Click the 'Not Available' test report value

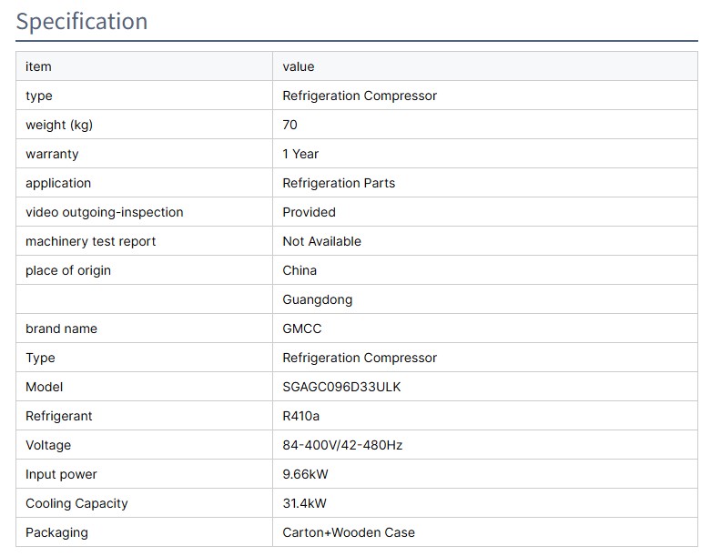pos(322,241)
